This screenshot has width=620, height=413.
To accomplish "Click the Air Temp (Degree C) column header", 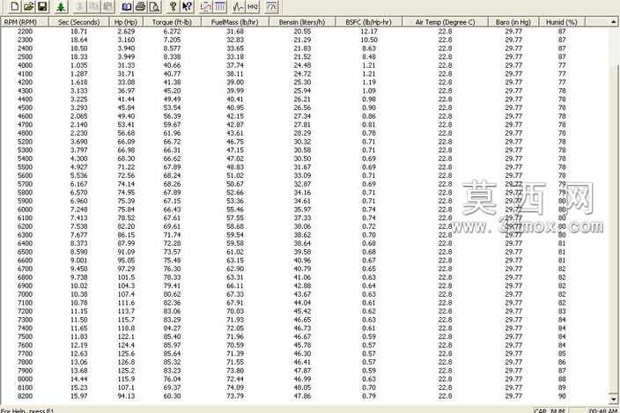I will coord(445,22).
